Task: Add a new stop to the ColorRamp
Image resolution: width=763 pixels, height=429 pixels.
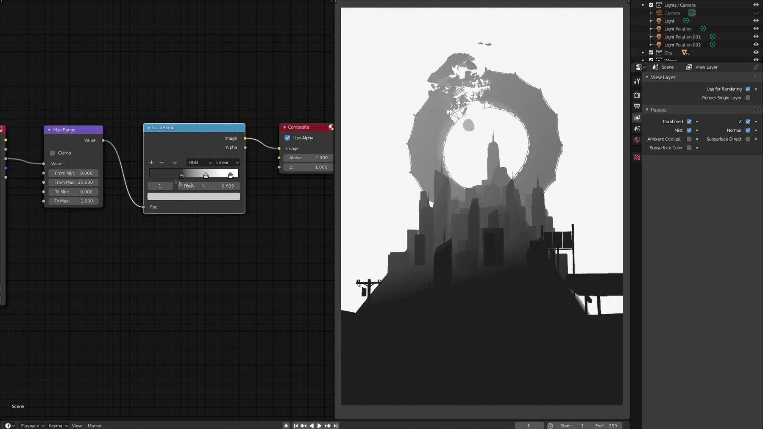Action: pos(151,162)
